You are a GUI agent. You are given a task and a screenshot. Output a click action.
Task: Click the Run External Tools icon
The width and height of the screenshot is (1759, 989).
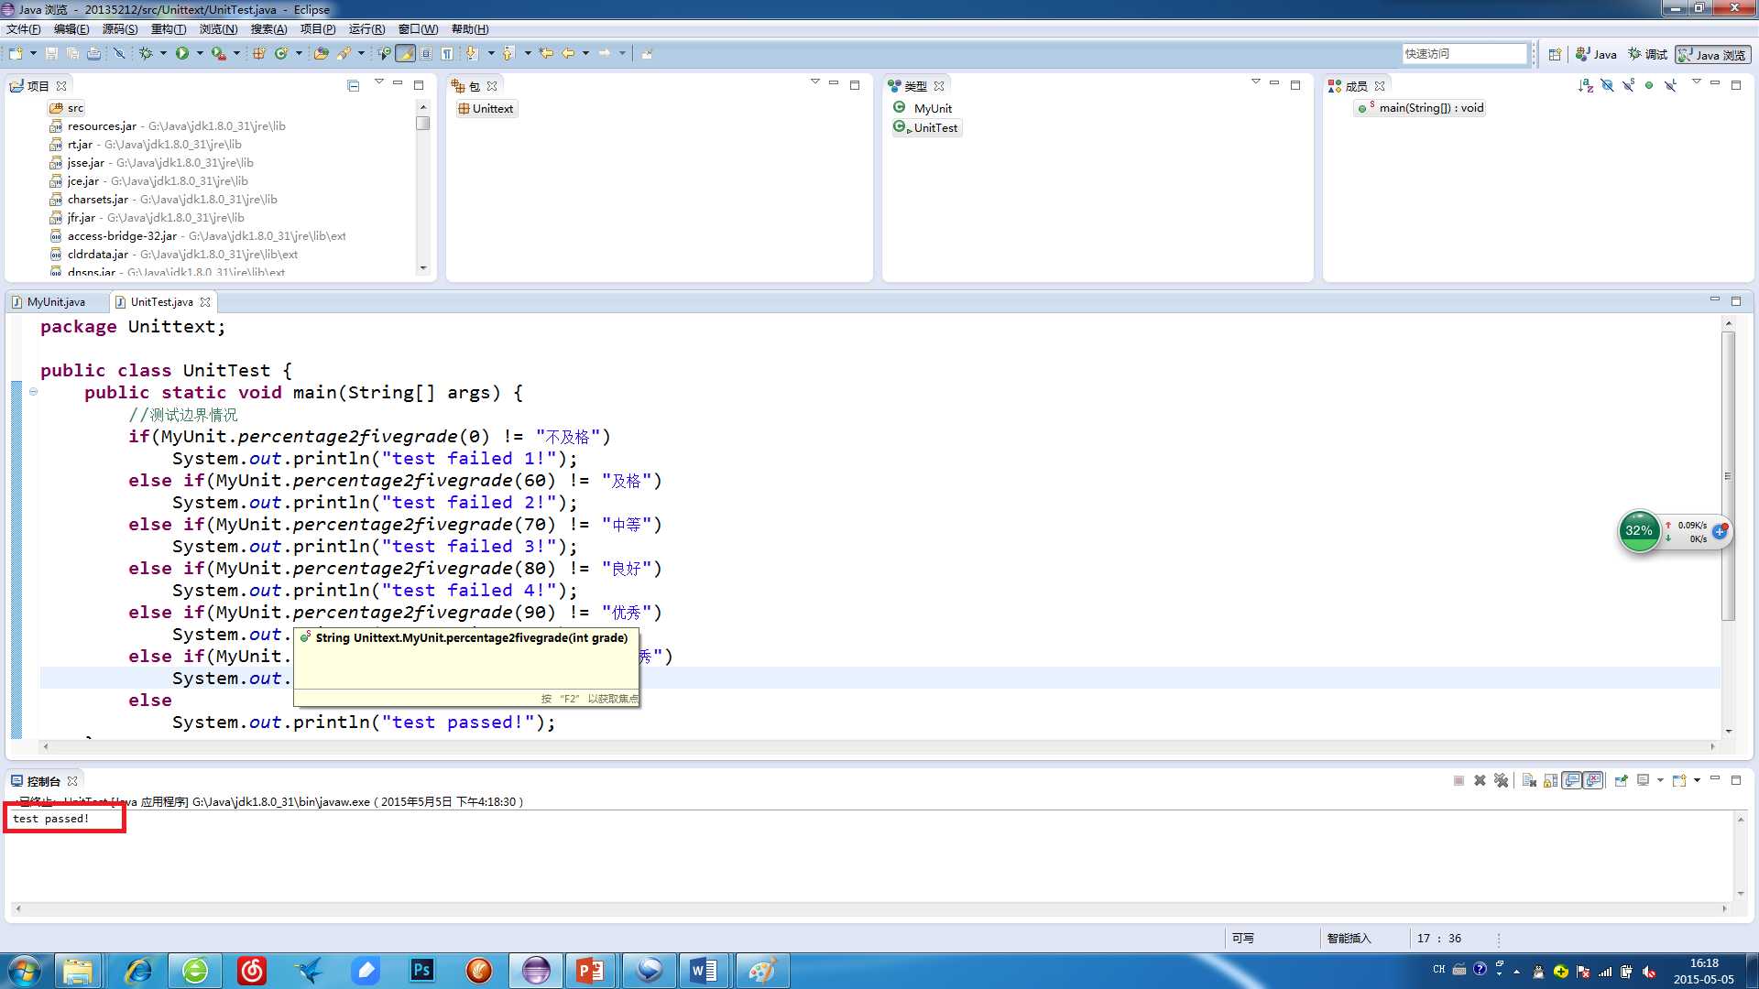[219, 53]
